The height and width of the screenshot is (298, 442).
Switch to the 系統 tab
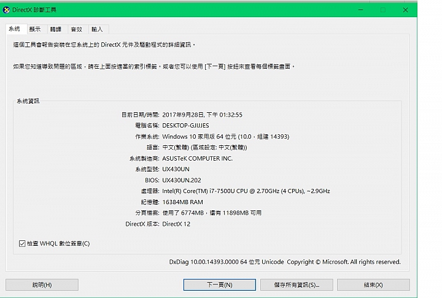[x=16, y=29]
